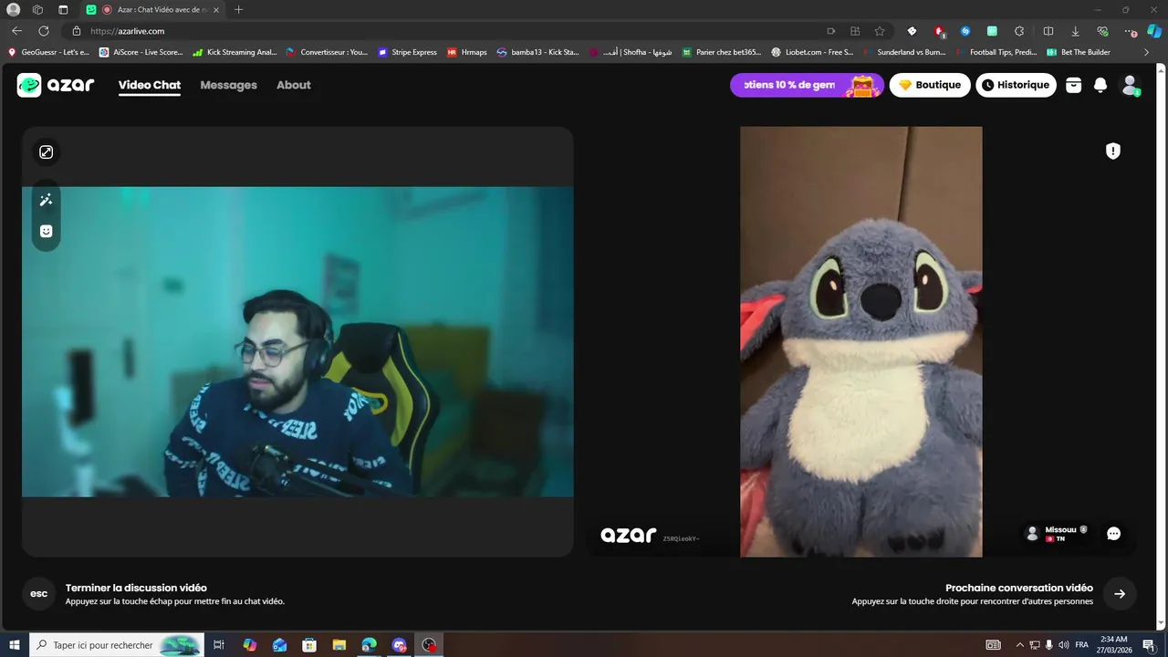
Task: Open Microsoft Store from the taskbar
Action: (x=309, y=645)
